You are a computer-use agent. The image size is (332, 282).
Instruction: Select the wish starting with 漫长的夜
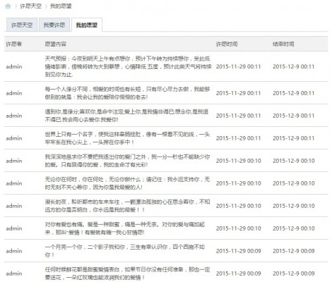(127, 206)
